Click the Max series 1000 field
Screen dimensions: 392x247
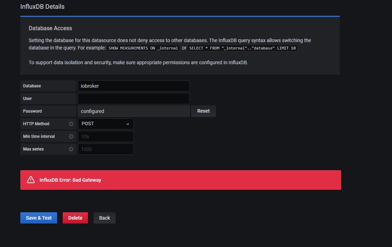coord(106,149)
